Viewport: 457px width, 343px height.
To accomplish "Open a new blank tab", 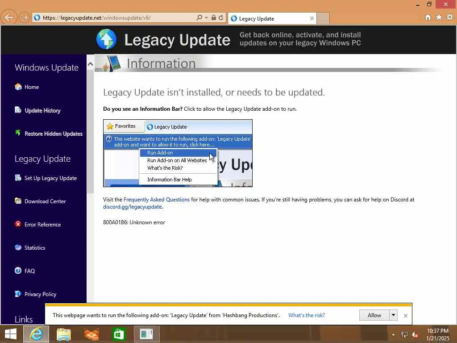I will pyautogui.click(x=323, y=18).
